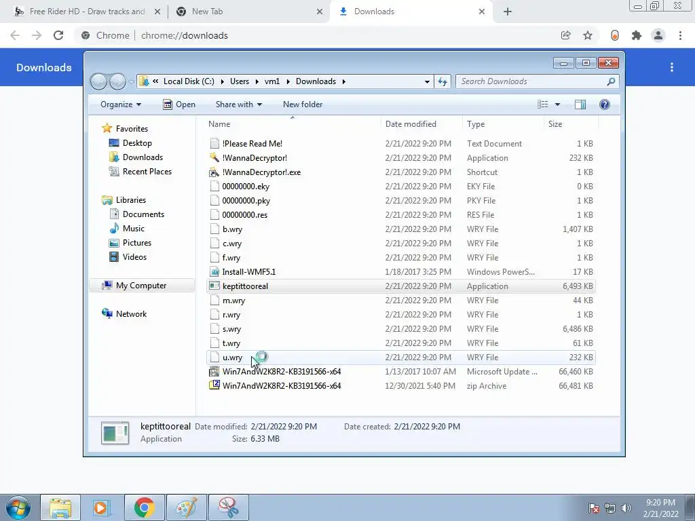Open the Chrome profile avatar

click(658, 35)
